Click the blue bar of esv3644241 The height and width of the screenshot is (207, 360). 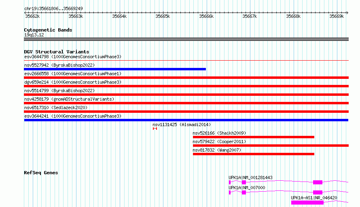click(186, 120)
